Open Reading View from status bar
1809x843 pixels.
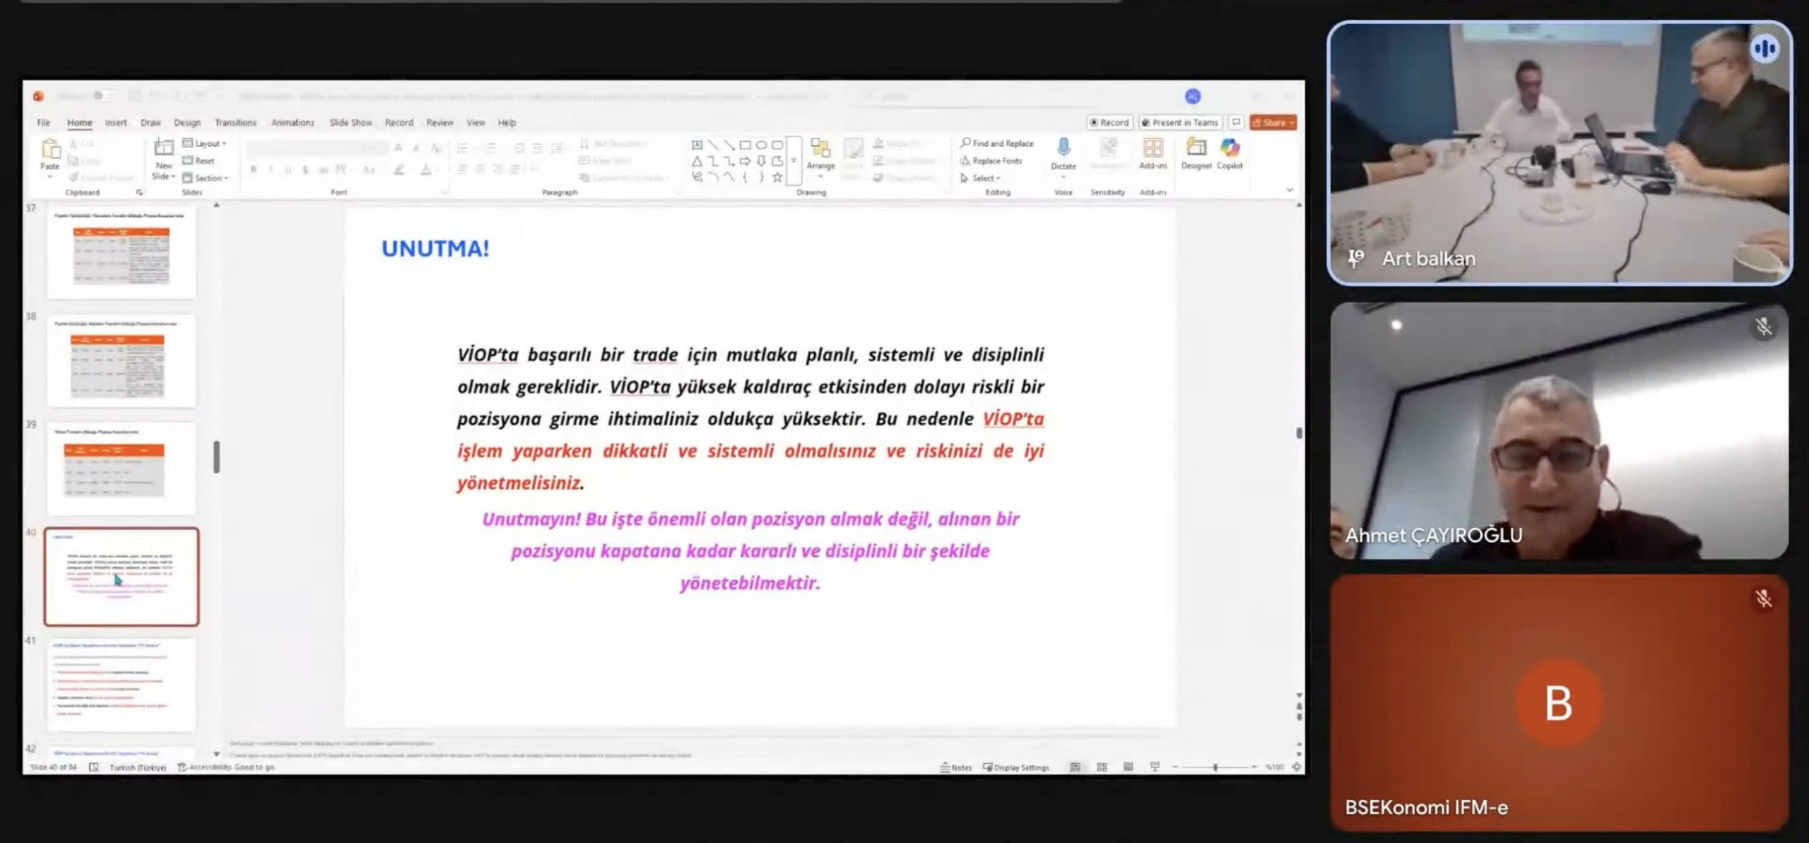tap(1128, 767)
